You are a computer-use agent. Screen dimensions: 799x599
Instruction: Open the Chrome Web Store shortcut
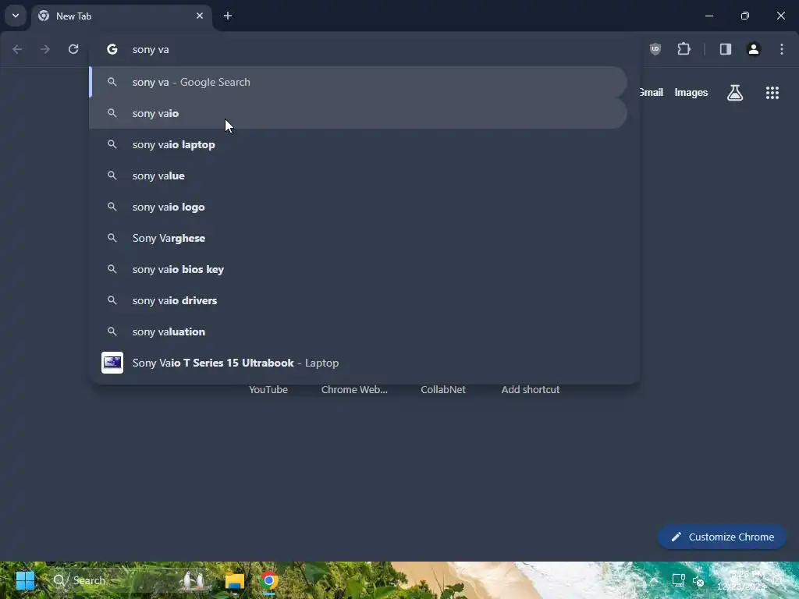[x=354, y=390]
